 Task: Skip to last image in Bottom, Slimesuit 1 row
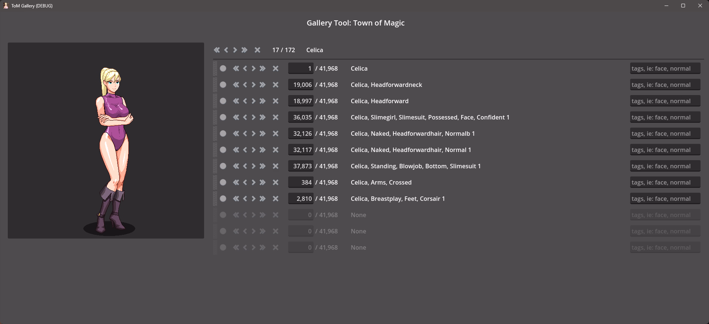[x=263, y=166]
